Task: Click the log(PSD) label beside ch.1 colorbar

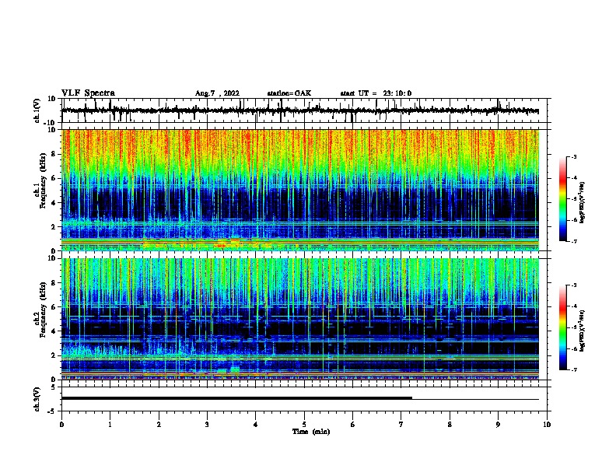Action: [582, 202]
